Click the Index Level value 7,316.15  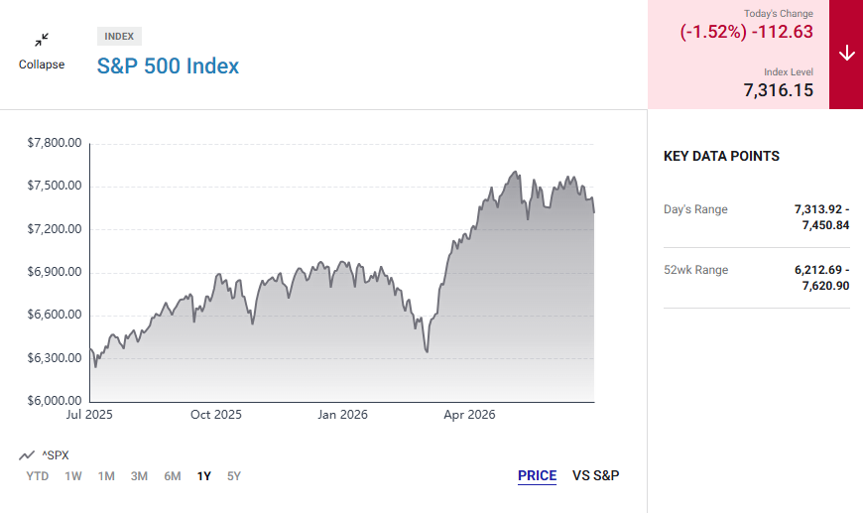click(x=779, y=90)
